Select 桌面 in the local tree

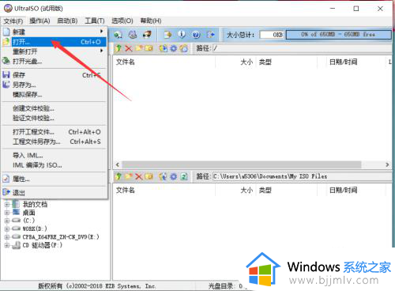point(28,213)
